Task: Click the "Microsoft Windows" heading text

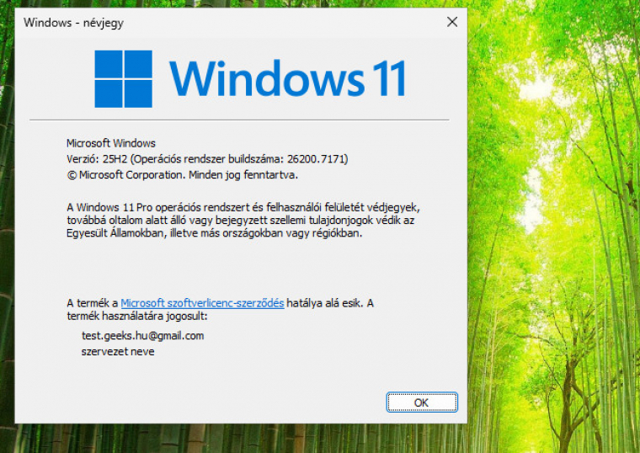Action: (x=110, y=143)
